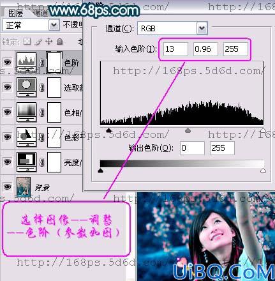Click the input shadow level field showing 13
275x281 pixels.
click(x=175, y=49)
